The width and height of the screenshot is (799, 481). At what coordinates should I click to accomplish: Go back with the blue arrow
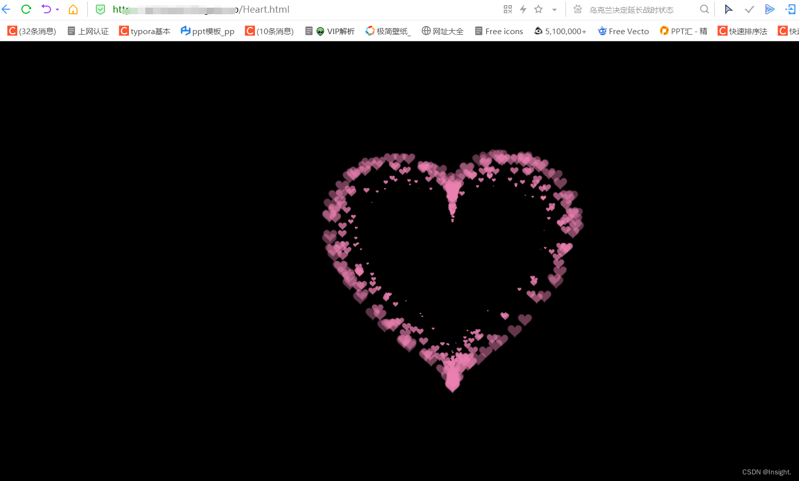coord(6,9)
